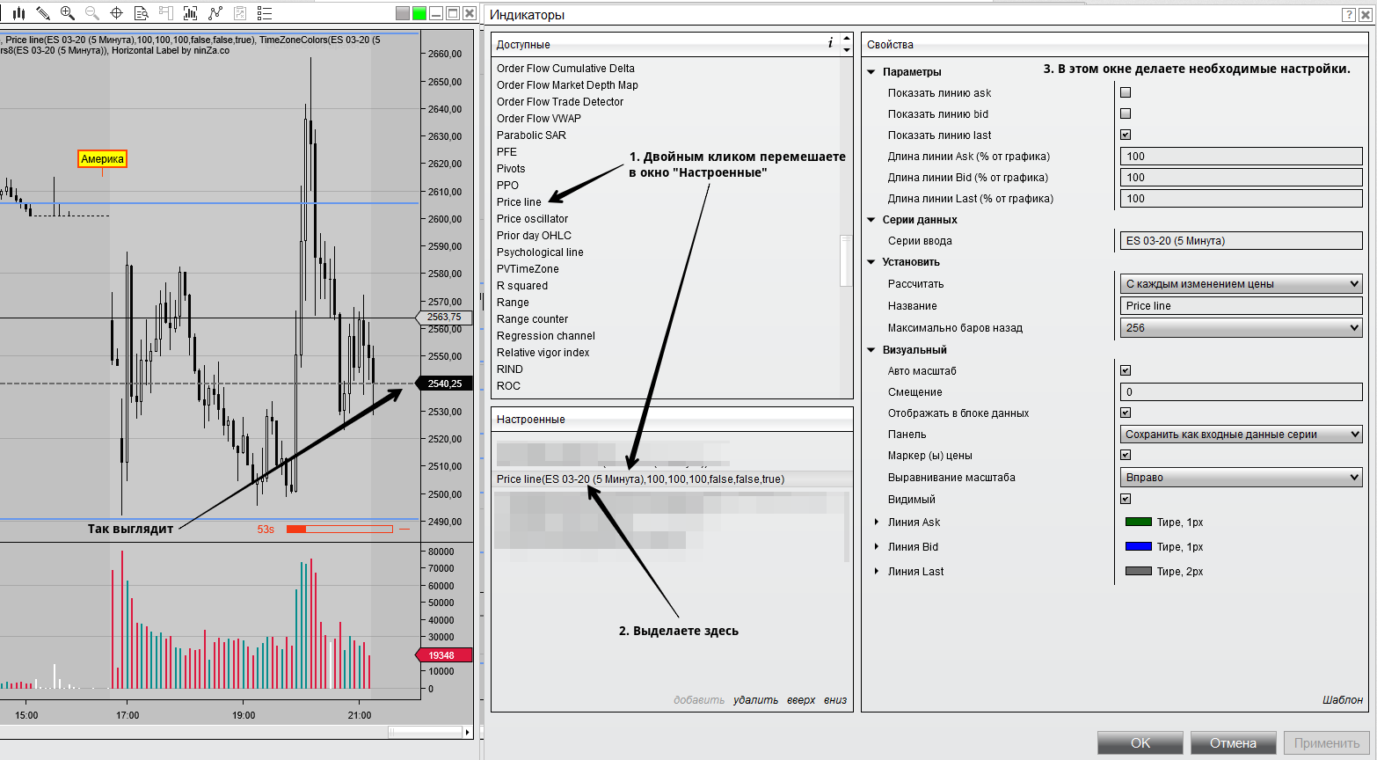Click the blue Линия Bid color swatch
Viewport: 1377px width, 760px height.
(1139, 547)
